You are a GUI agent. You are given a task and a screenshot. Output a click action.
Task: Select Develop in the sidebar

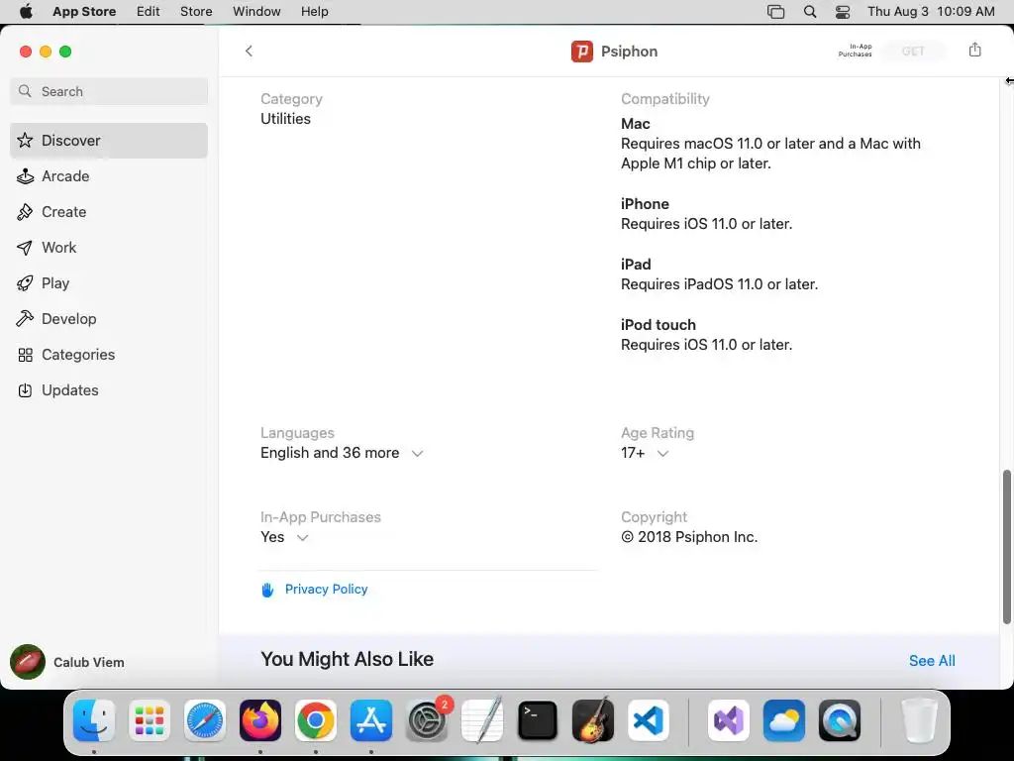[109, 318]
